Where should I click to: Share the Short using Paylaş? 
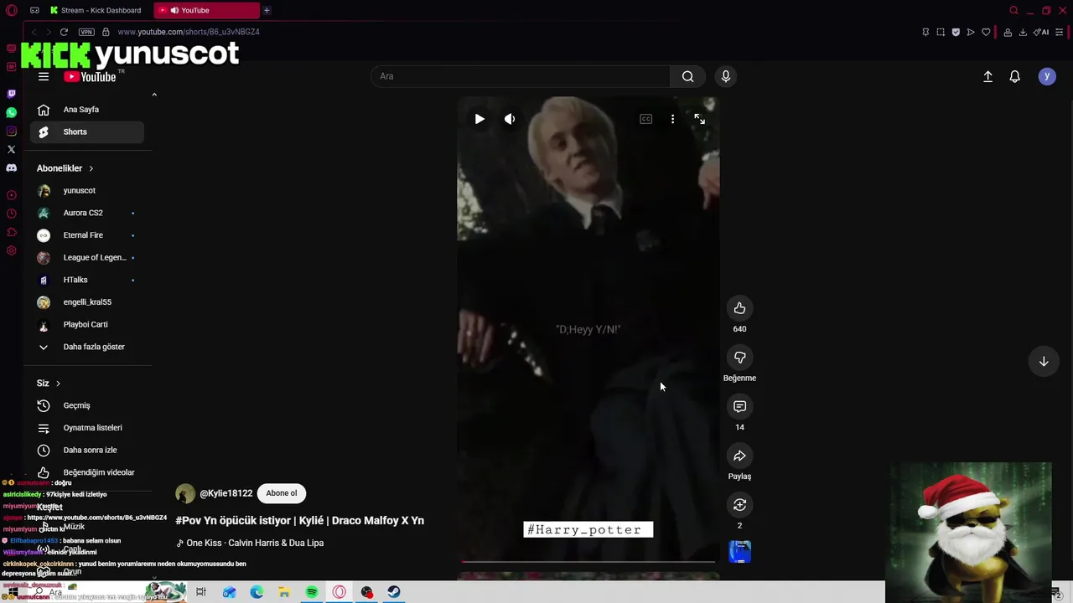pyautogui.click(x=739, y=456)
